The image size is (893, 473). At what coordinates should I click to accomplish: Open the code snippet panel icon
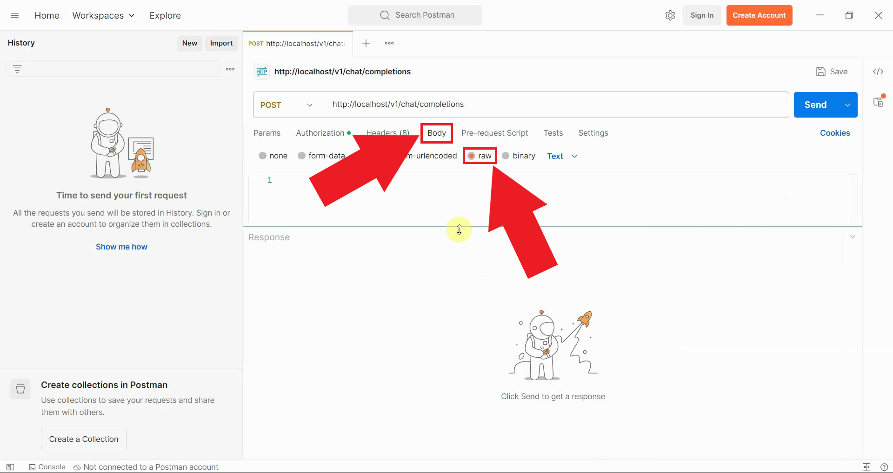click(x=878, y=72)
